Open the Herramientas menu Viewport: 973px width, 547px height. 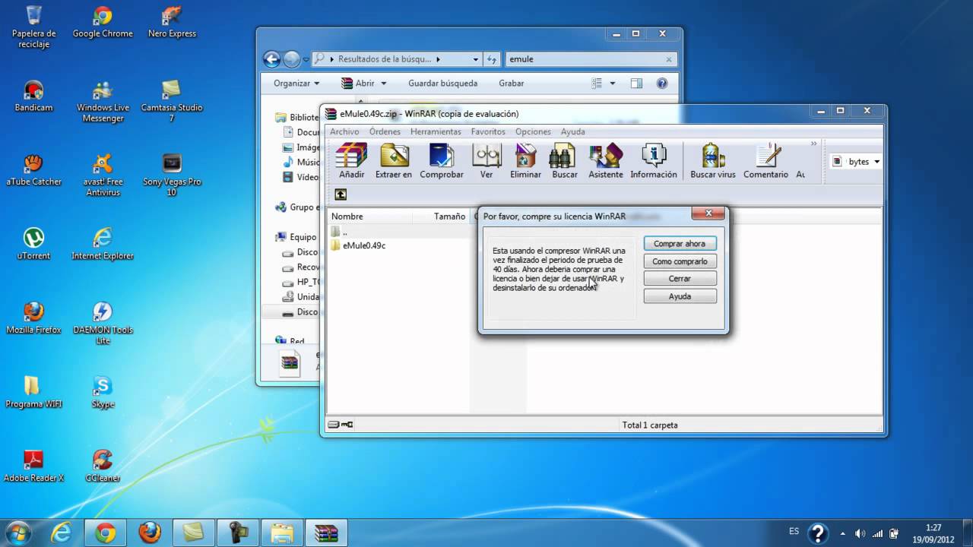[436, 131]
